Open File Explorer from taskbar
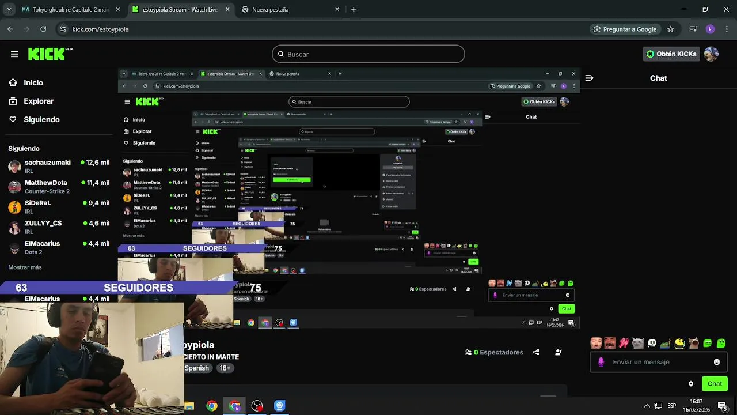 [x=189, y=406]
